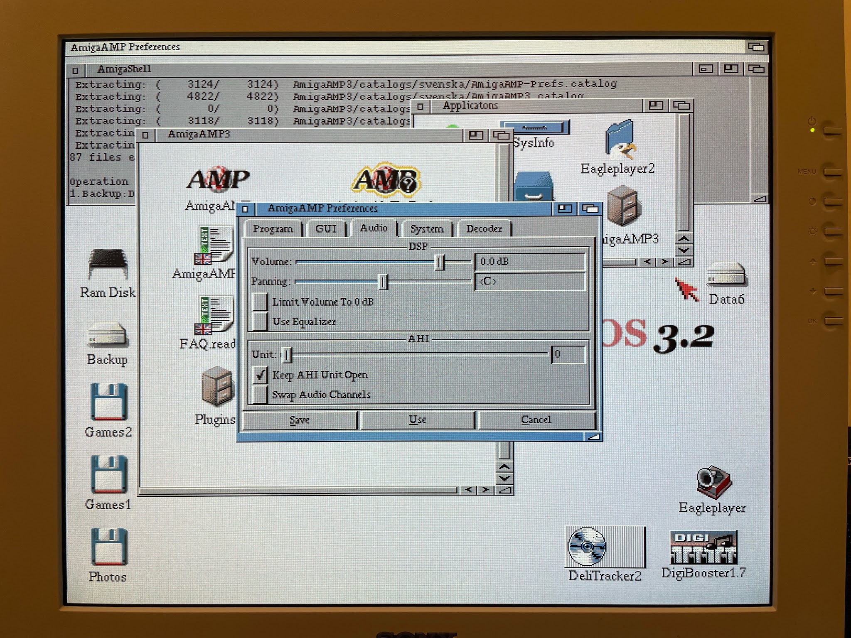Click the Save button
The height and width of the screenshot is (638, 851).
click(x=300, y=420)
